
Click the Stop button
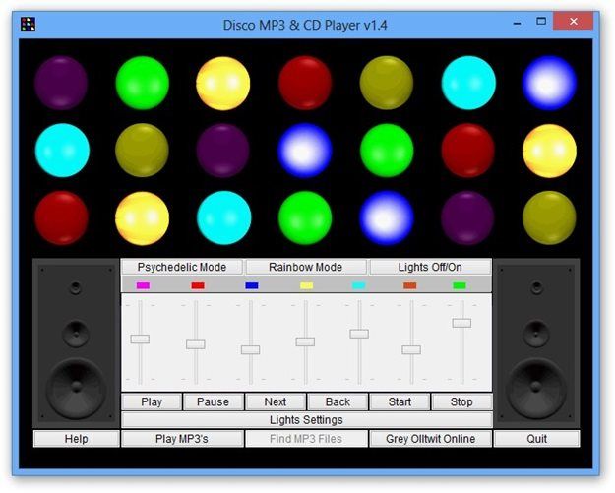[461, 402]
